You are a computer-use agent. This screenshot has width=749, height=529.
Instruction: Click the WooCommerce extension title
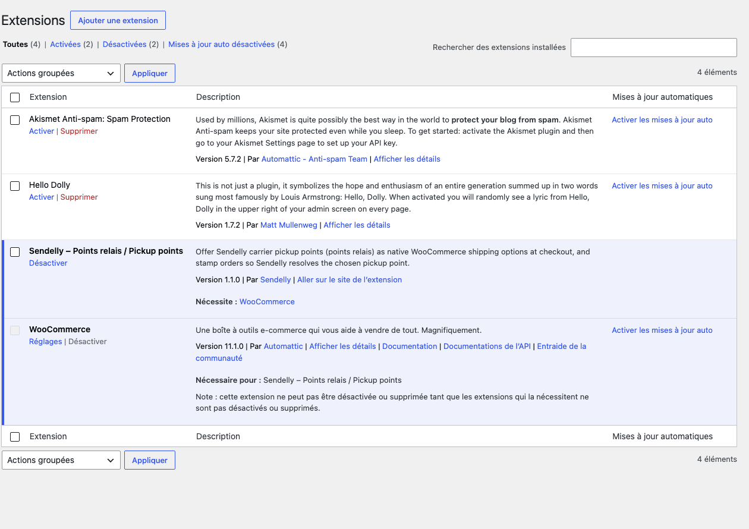tap(59, 329)
